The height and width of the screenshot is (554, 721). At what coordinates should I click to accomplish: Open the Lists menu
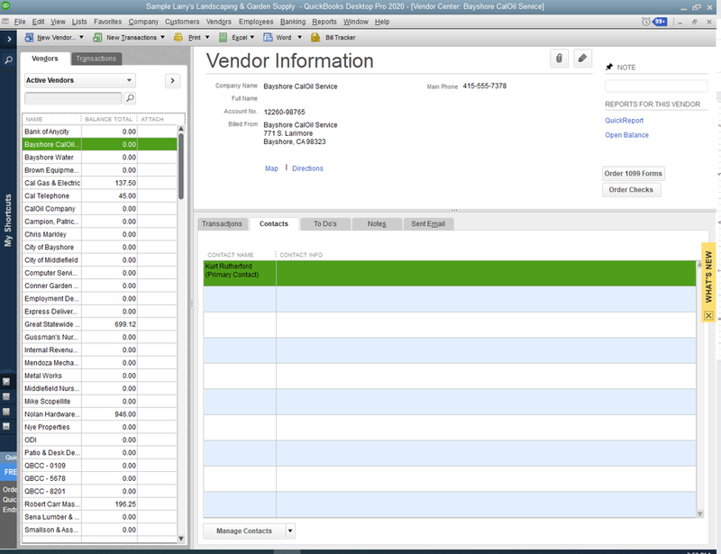point(79,22)
